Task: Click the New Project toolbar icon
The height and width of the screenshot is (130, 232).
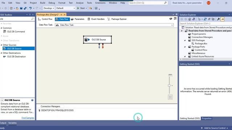Action: pyautogui.click(x=11, y=8)
